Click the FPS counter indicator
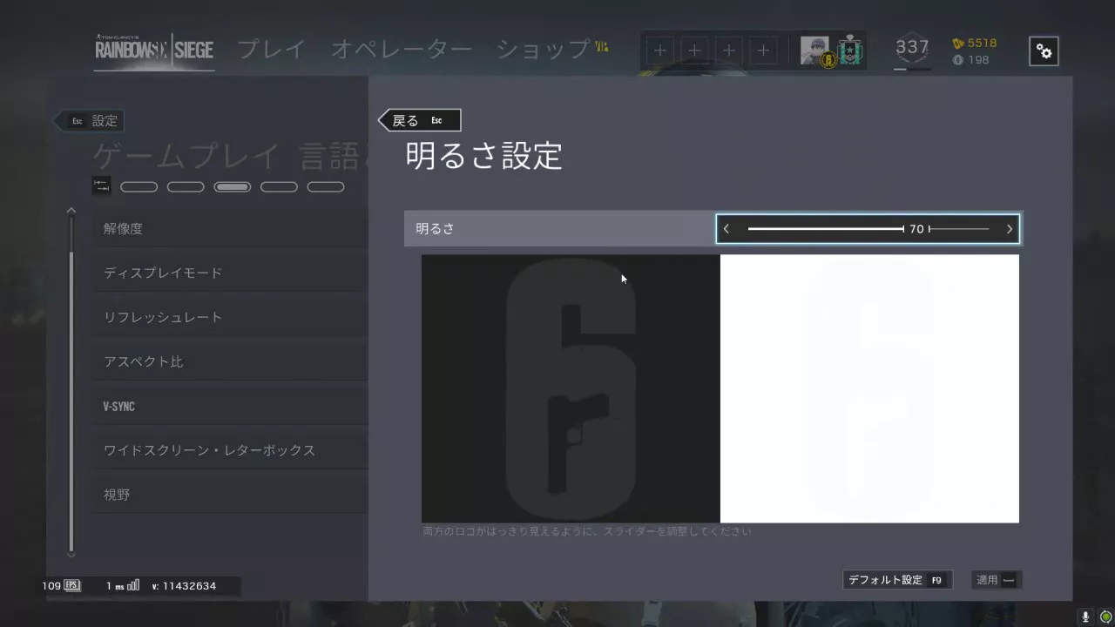Image resolution: width=1115 pixels, height=627 pixels. point(61,586)
